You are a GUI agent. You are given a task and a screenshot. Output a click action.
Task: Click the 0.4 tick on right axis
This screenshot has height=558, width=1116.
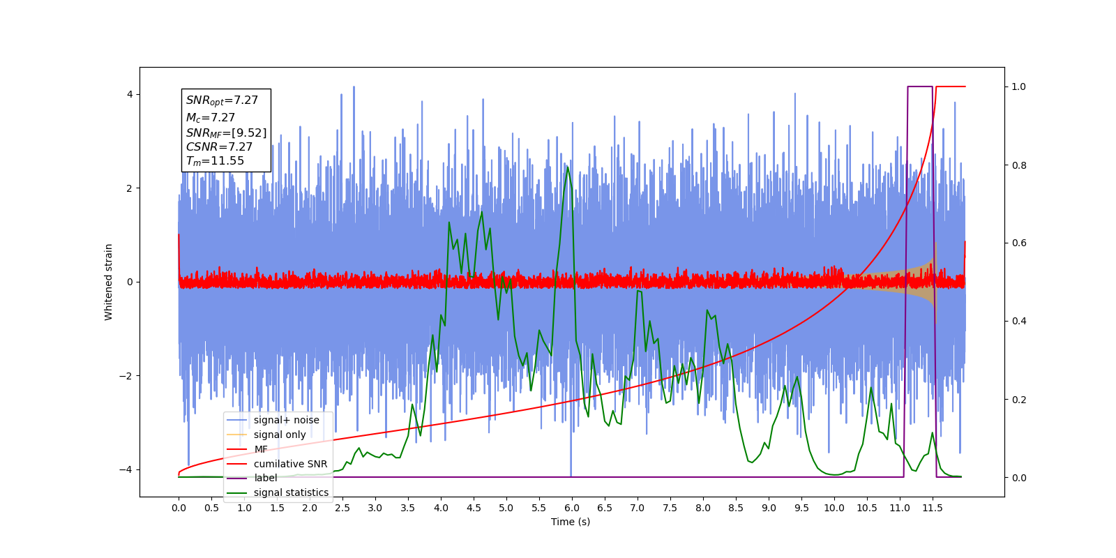(1019, 322)
